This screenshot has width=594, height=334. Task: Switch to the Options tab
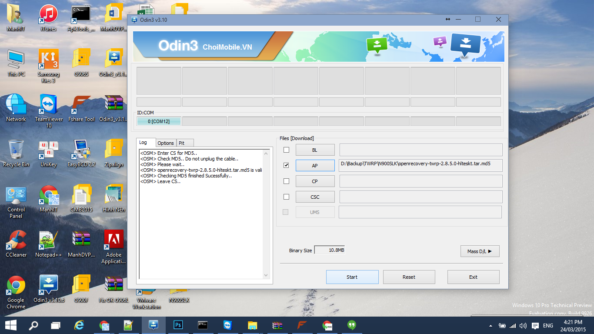(166, 143)
